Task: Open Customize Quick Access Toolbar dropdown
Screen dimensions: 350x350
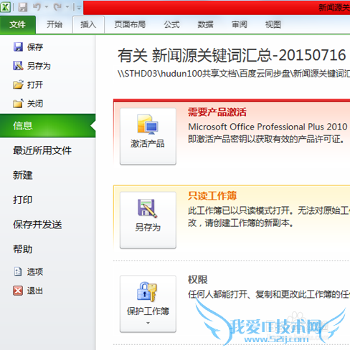Action: click(x=78, y=8)
